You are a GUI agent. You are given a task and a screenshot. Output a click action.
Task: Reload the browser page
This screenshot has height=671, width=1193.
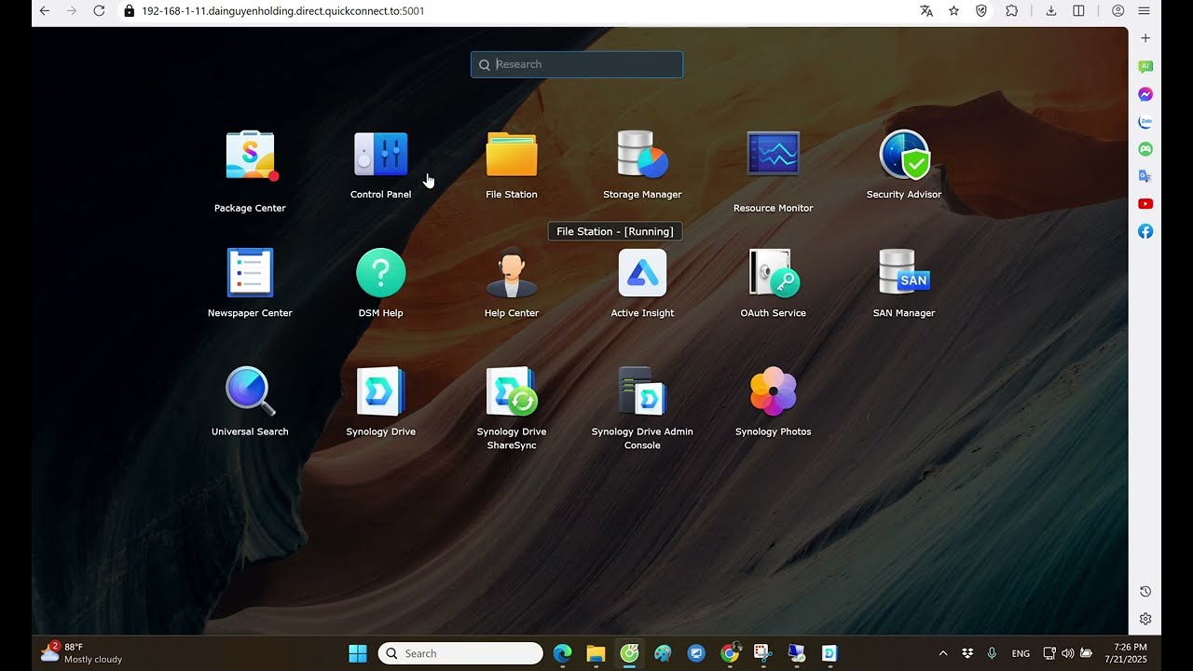pos(99,11)
